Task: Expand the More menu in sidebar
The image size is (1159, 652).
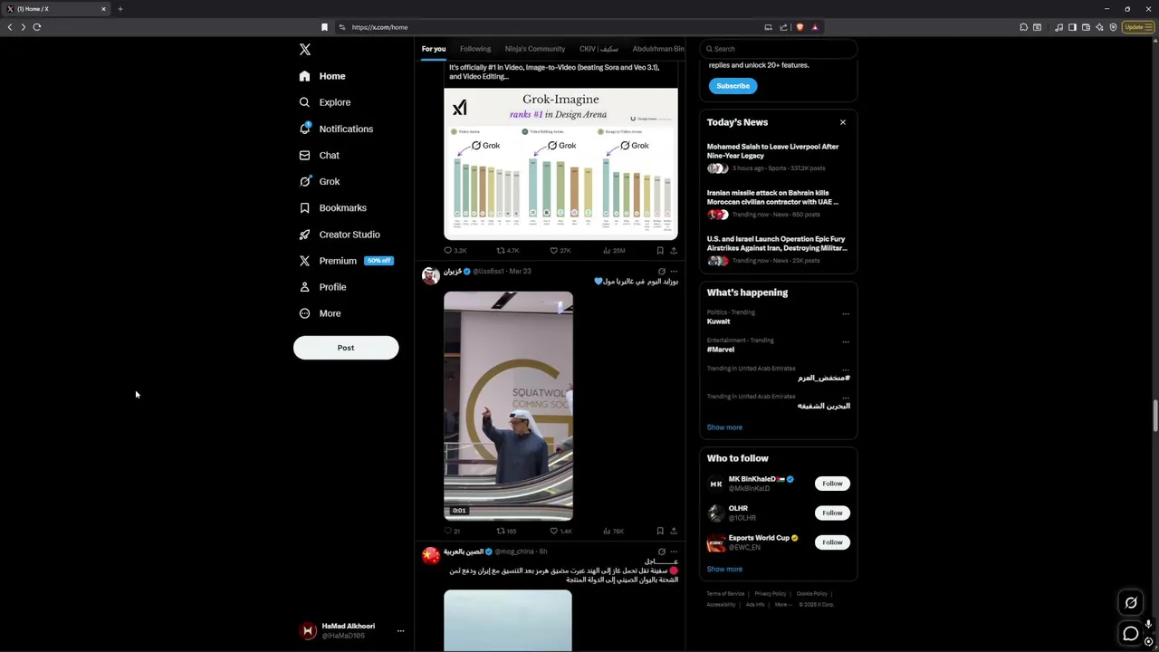Action: click(x=320, y=313)
